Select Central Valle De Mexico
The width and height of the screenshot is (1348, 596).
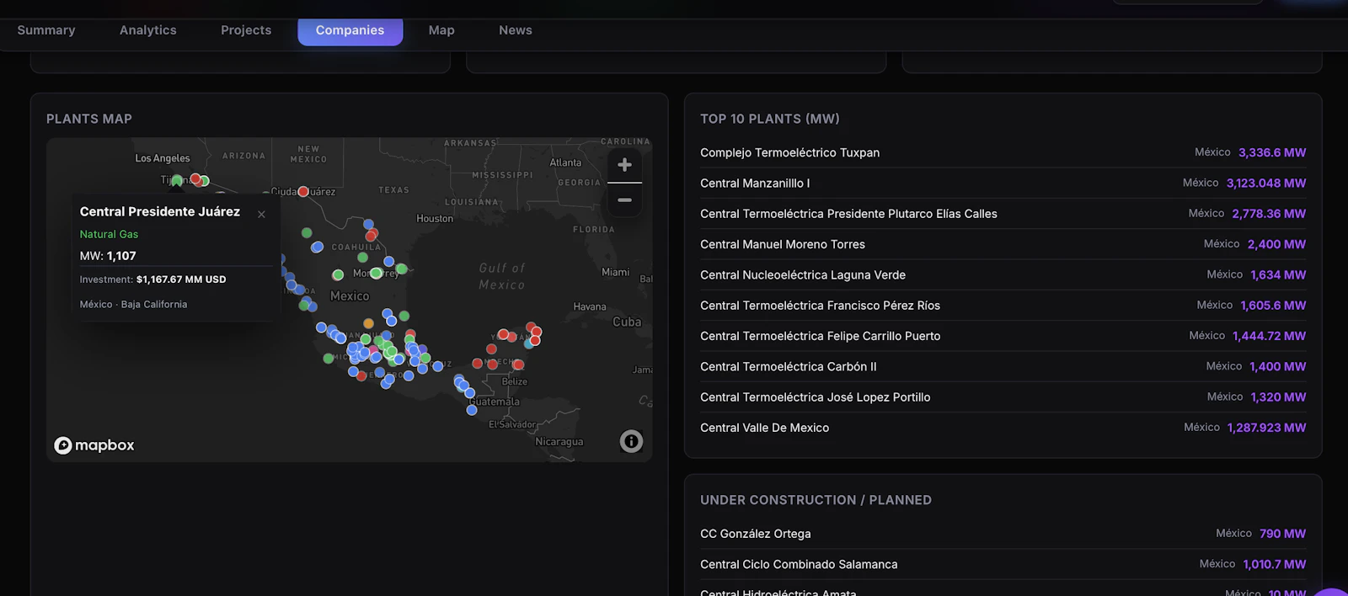[1003, 428]
